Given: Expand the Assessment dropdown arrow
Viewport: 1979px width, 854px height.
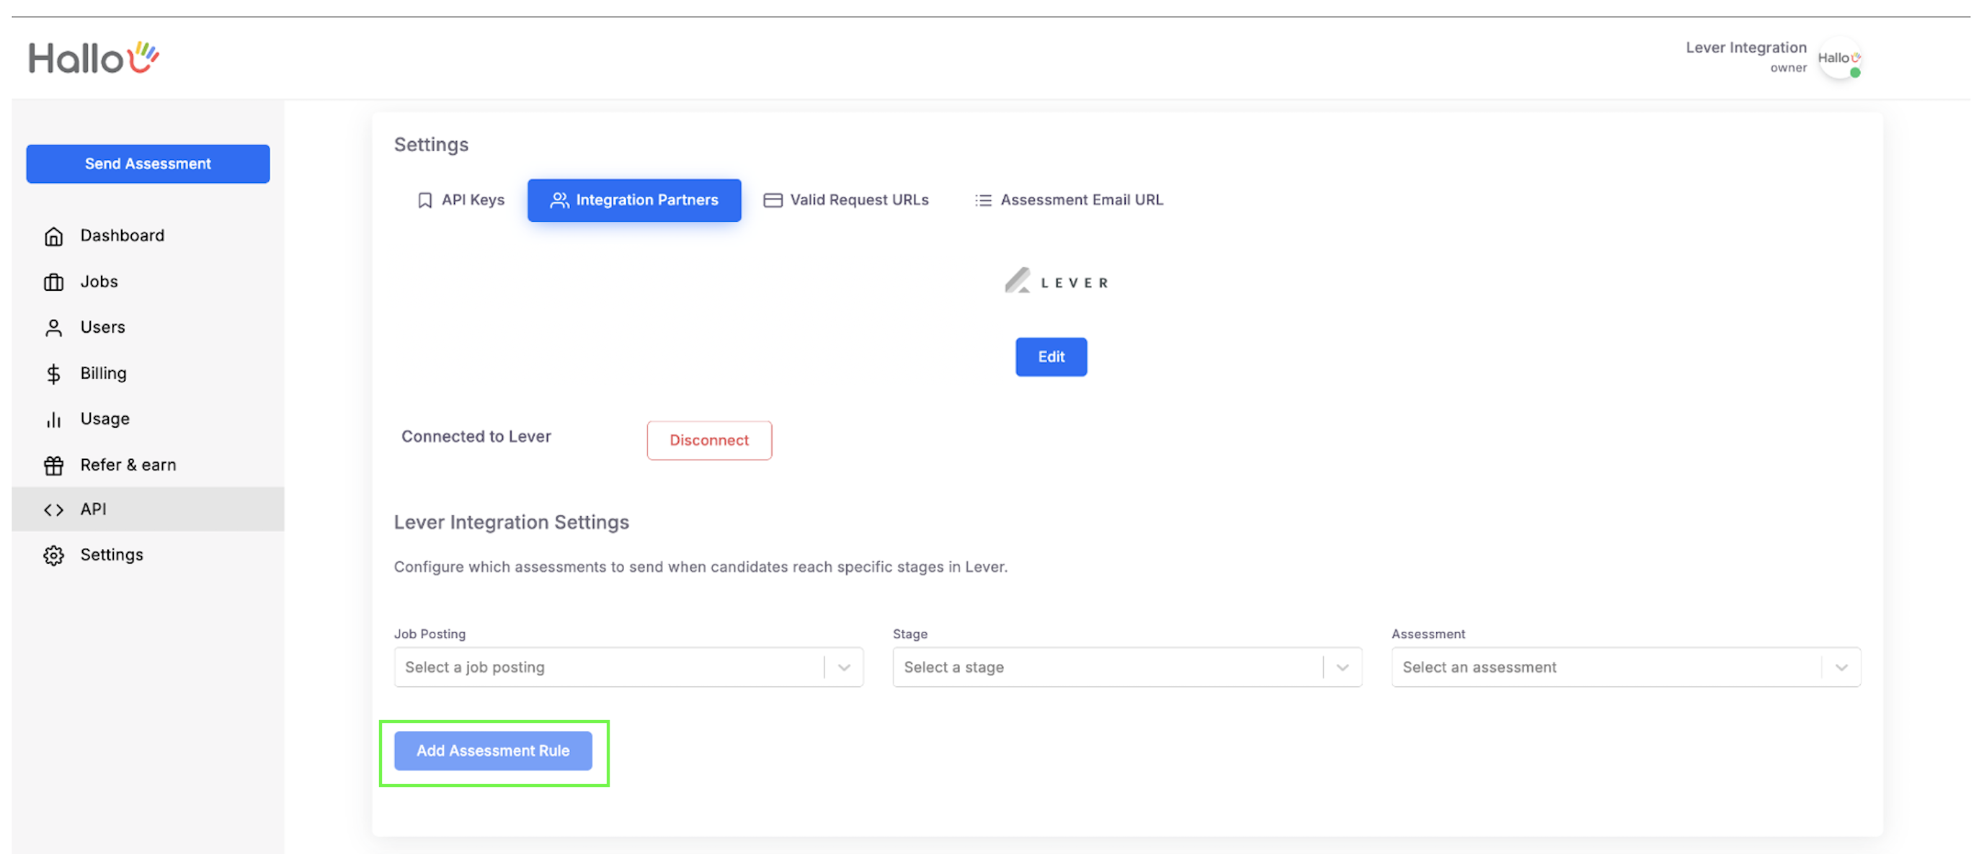Looking at the screenshot, I should [1841, 667].
